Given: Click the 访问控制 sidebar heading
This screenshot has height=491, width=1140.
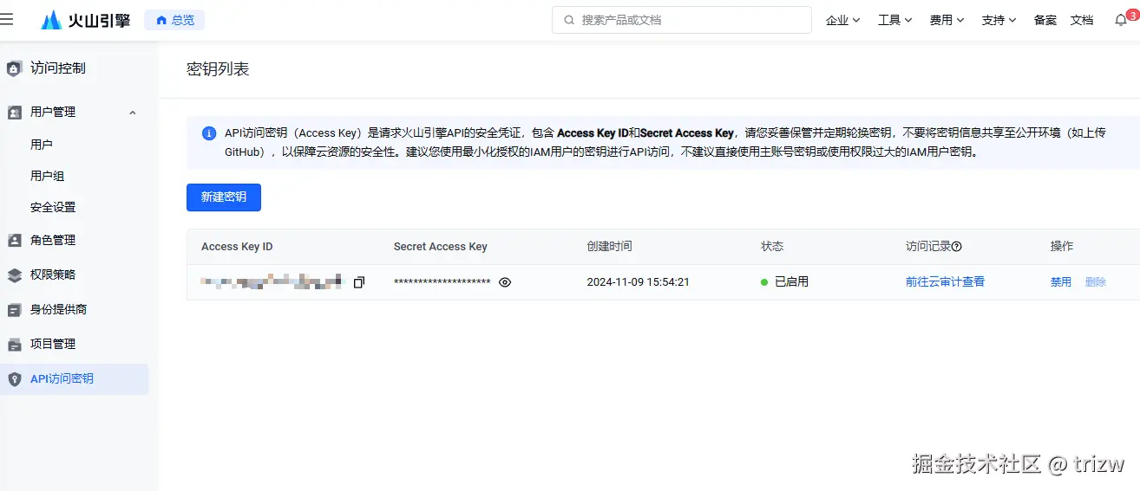Looking at the screenshot, I should (58, 68).
